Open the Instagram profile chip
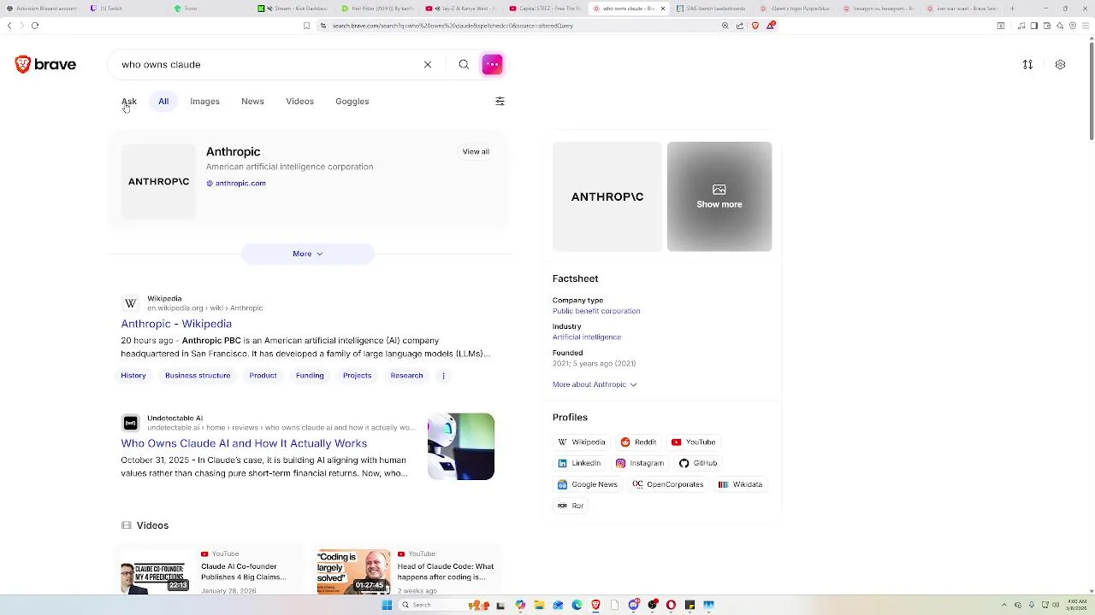This screenshot has height=615, width=1095. [640, 463]
